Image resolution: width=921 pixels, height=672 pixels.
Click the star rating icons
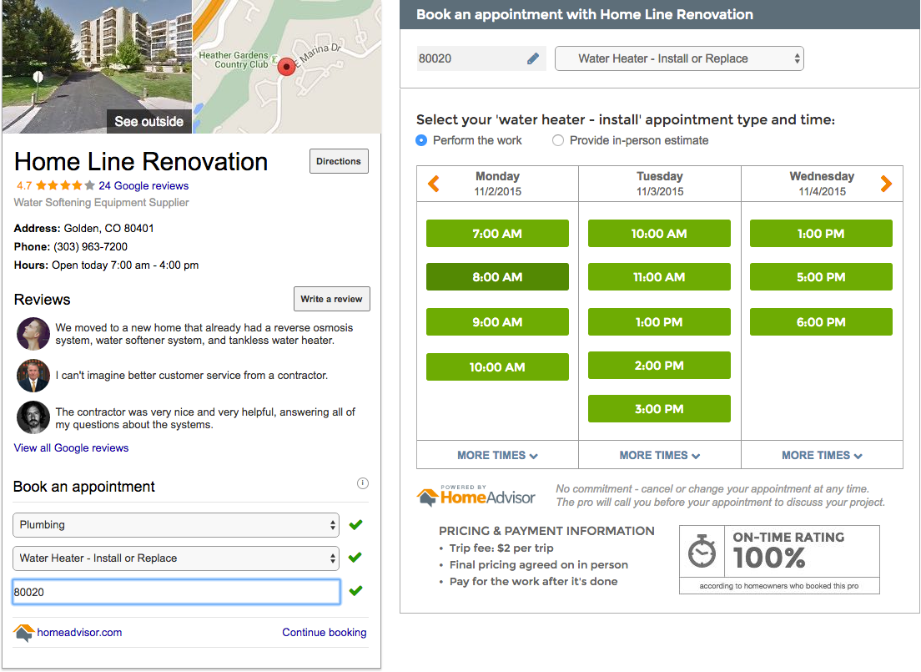[65, 186]
